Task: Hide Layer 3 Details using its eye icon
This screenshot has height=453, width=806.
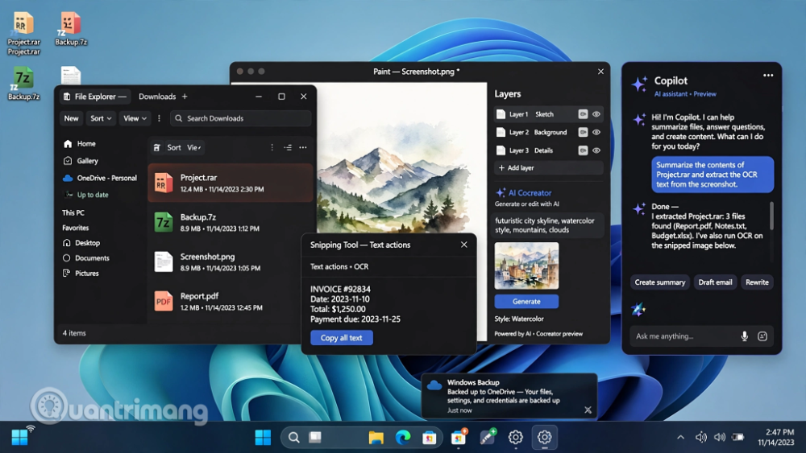Action: tap(596, 150)
